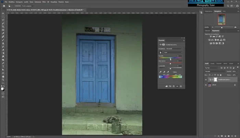Click the Navigatore image thumbnail
Image resolution: width=240 pixels, height=138 pixels.
pyautogui.click(x=221, y=19)
